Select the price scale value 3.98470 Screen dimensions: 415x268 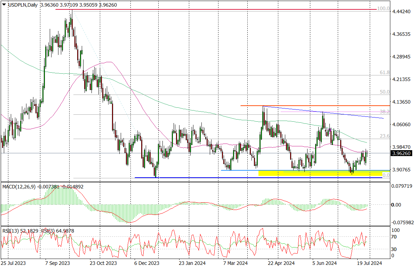401,147
